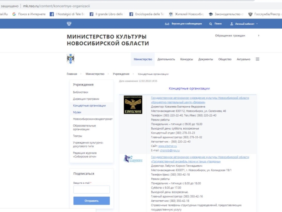Click the e-mail input field for subscription
This screenshot has width=282, height=212.
tap(92, 190)
